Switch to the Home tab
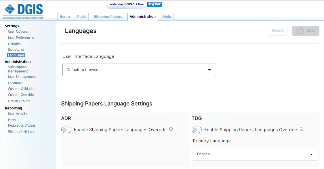Viewport: 324px width, 169px height. pyautogui.click(x=64, y=16)
